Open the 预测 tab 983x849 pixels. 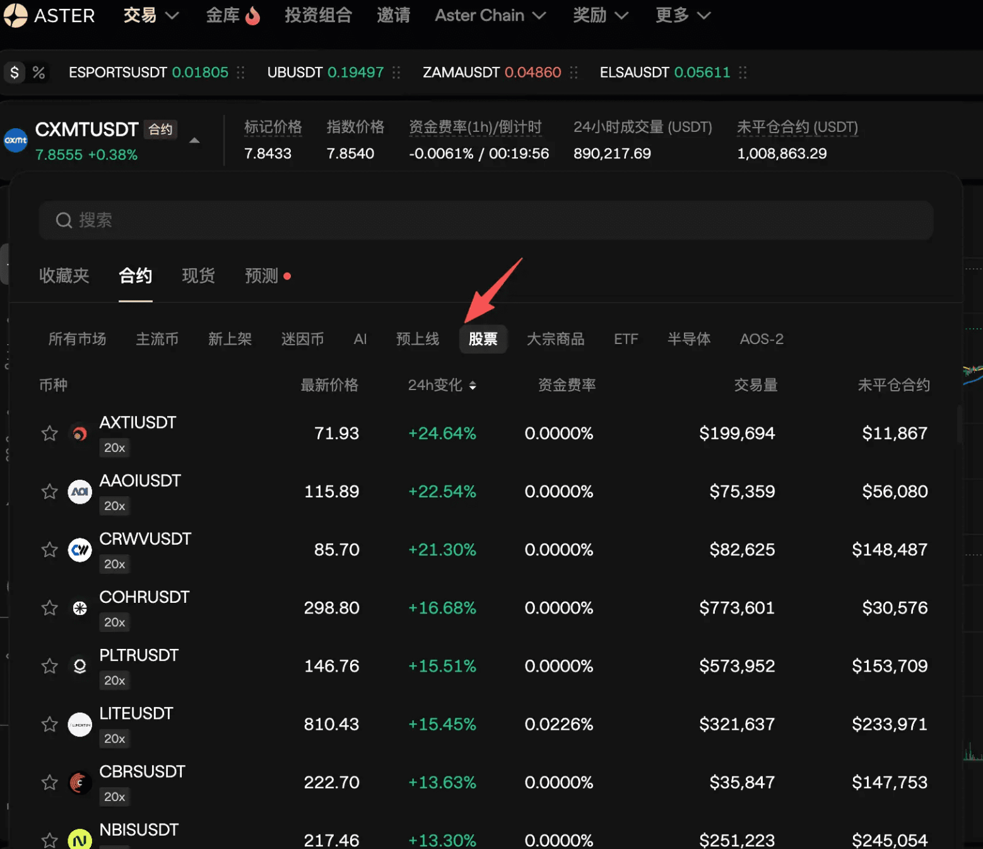[x=261, y=276]
